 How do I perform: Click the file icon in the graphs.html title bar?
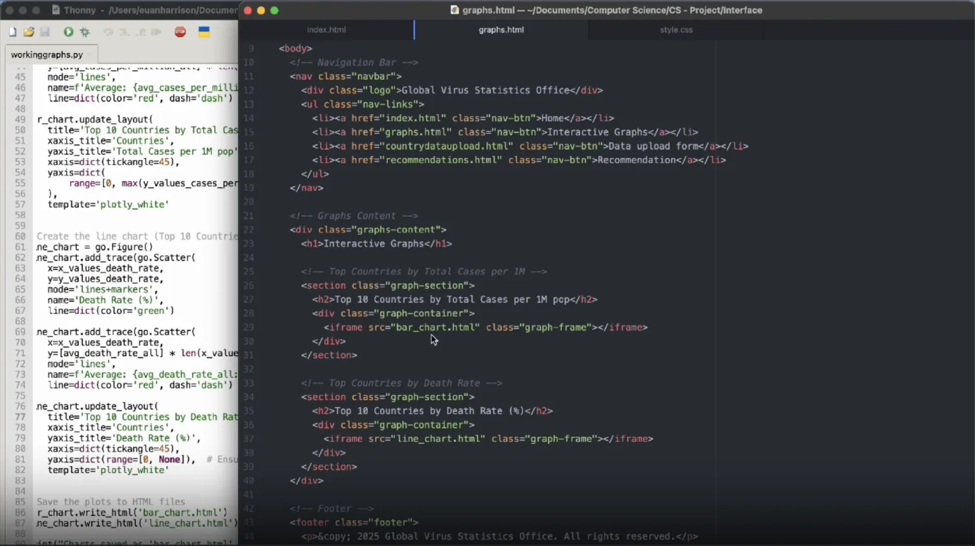(x=455, y=10)
